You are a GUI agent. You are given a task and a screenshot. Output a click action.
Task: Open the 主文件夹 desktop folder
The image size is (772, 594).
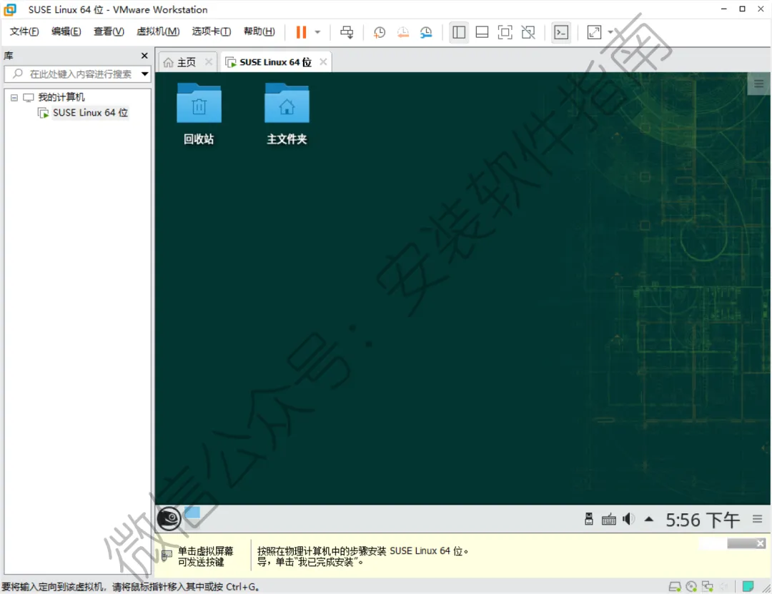click(287, 114)
